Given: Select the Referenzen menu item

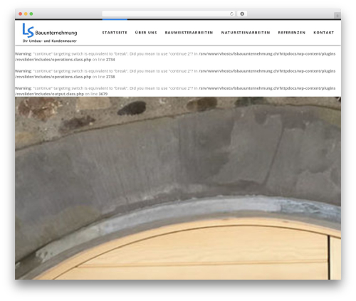Looking at the screenshot, I should tap(292, 33).
